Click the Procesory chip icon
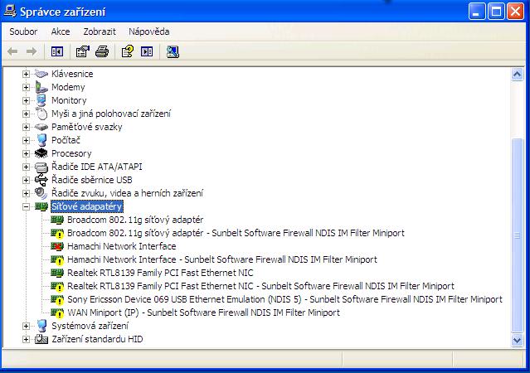This screenshot has width=530, height=373. pos(41,153)
